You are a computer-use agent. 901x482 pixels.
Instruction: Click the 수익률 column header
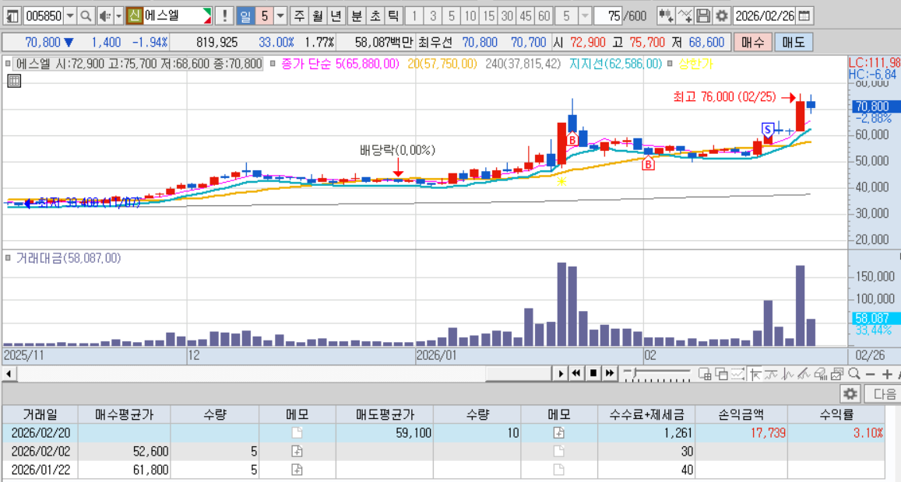point(836,414)
